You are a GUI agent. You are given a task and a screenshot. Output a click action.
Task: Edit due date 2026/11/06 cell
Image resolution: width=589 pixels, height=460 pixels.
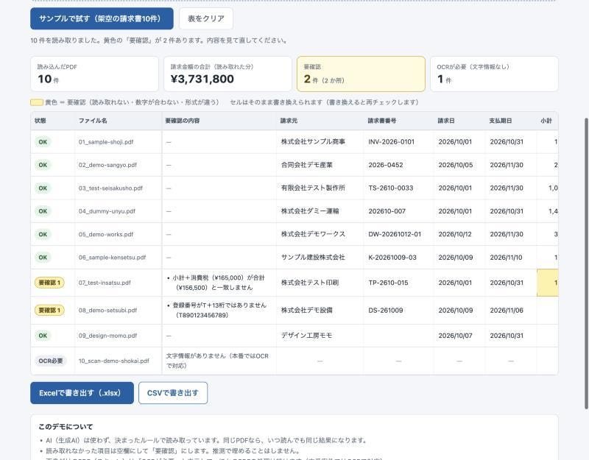tap(511, 310)
